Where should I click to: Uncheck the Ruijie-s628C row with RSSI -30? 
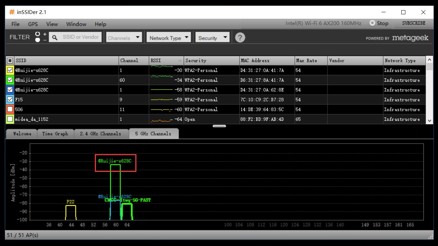pyautogui.click(x=10, y=70)
